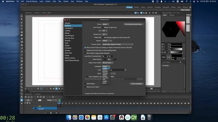This screenshot has height=122, width=218.
Task: Select the Eraser tool
Action: coord(22,39)
